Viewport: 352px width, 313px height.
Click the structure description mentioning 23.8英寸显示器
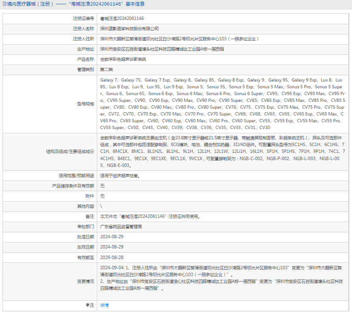[x=222, y=152]
